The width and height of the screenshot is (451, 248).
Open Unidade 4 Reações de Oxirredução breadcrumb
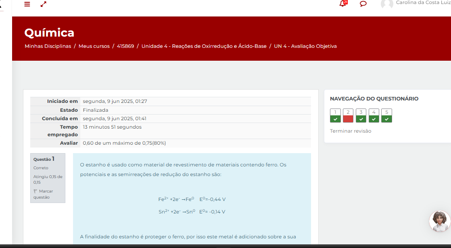(204, 46)
